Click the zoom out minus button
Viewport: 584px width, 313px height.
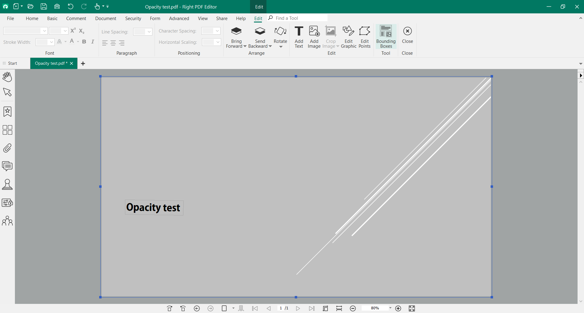coord(353,308)
